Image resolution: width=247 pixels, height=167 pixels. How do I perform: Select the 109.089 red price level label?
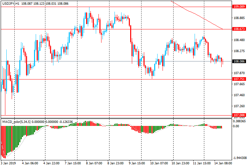tap(239, 7)
